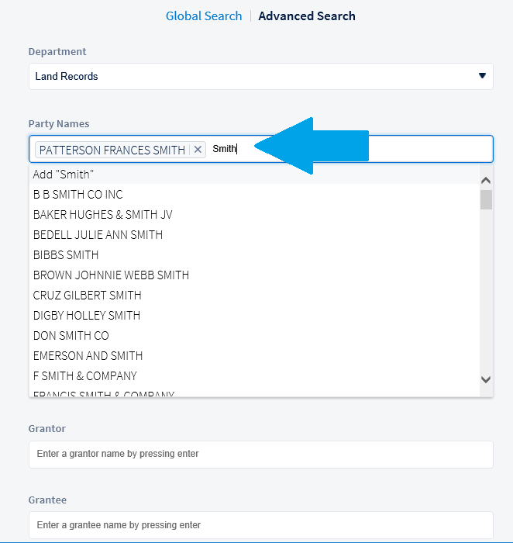Select BEDELL JULIE ANN SMITH
This screenshot has width=513, height=543.
[98, 235]
